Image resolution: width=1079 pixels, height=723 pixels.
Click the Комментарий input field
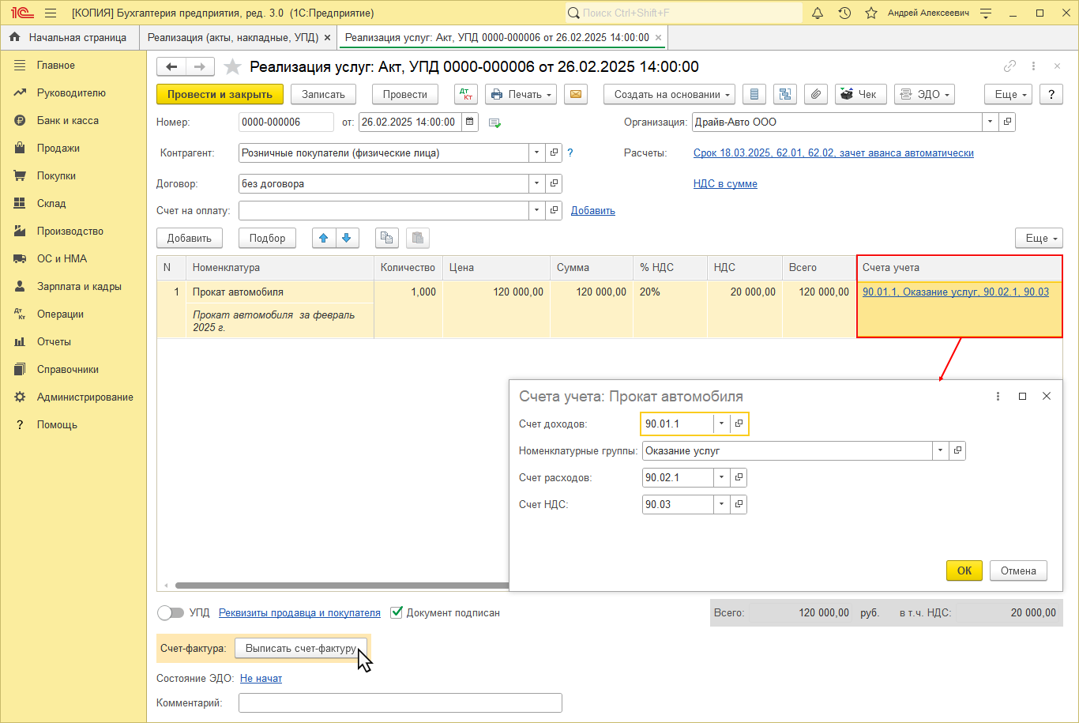tap(400, 702)
